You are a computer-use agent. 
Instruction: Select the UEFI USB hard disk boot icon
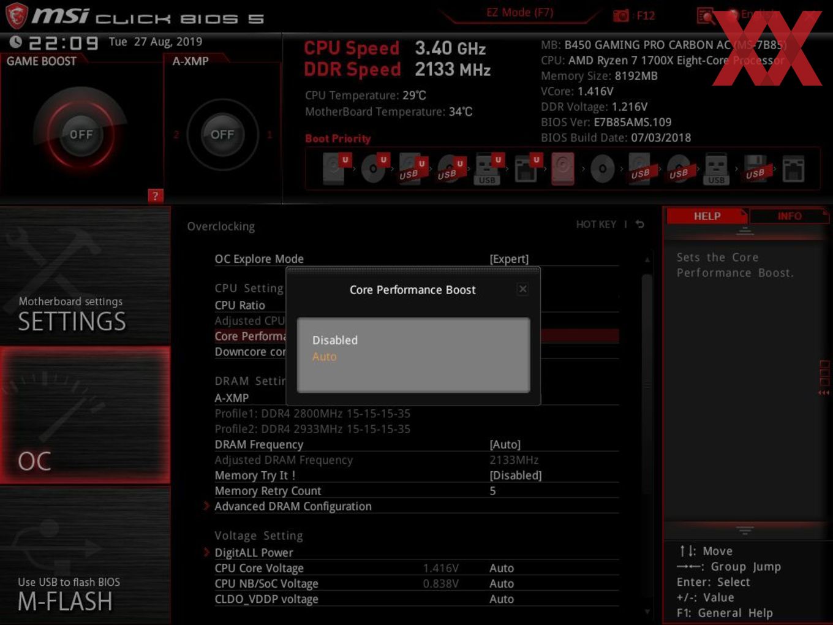point(412,169)
